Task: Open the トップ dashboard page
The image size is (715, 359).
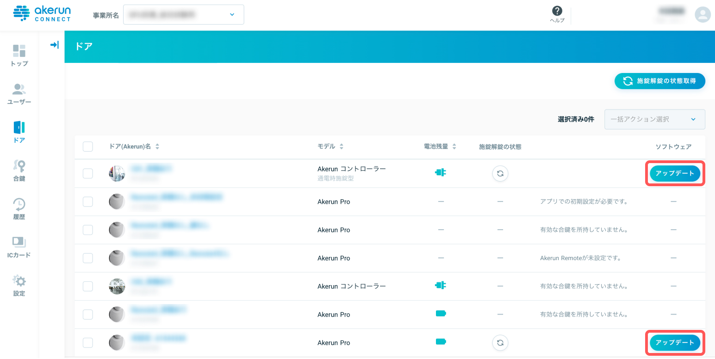Action: click(x=19, y=56)
